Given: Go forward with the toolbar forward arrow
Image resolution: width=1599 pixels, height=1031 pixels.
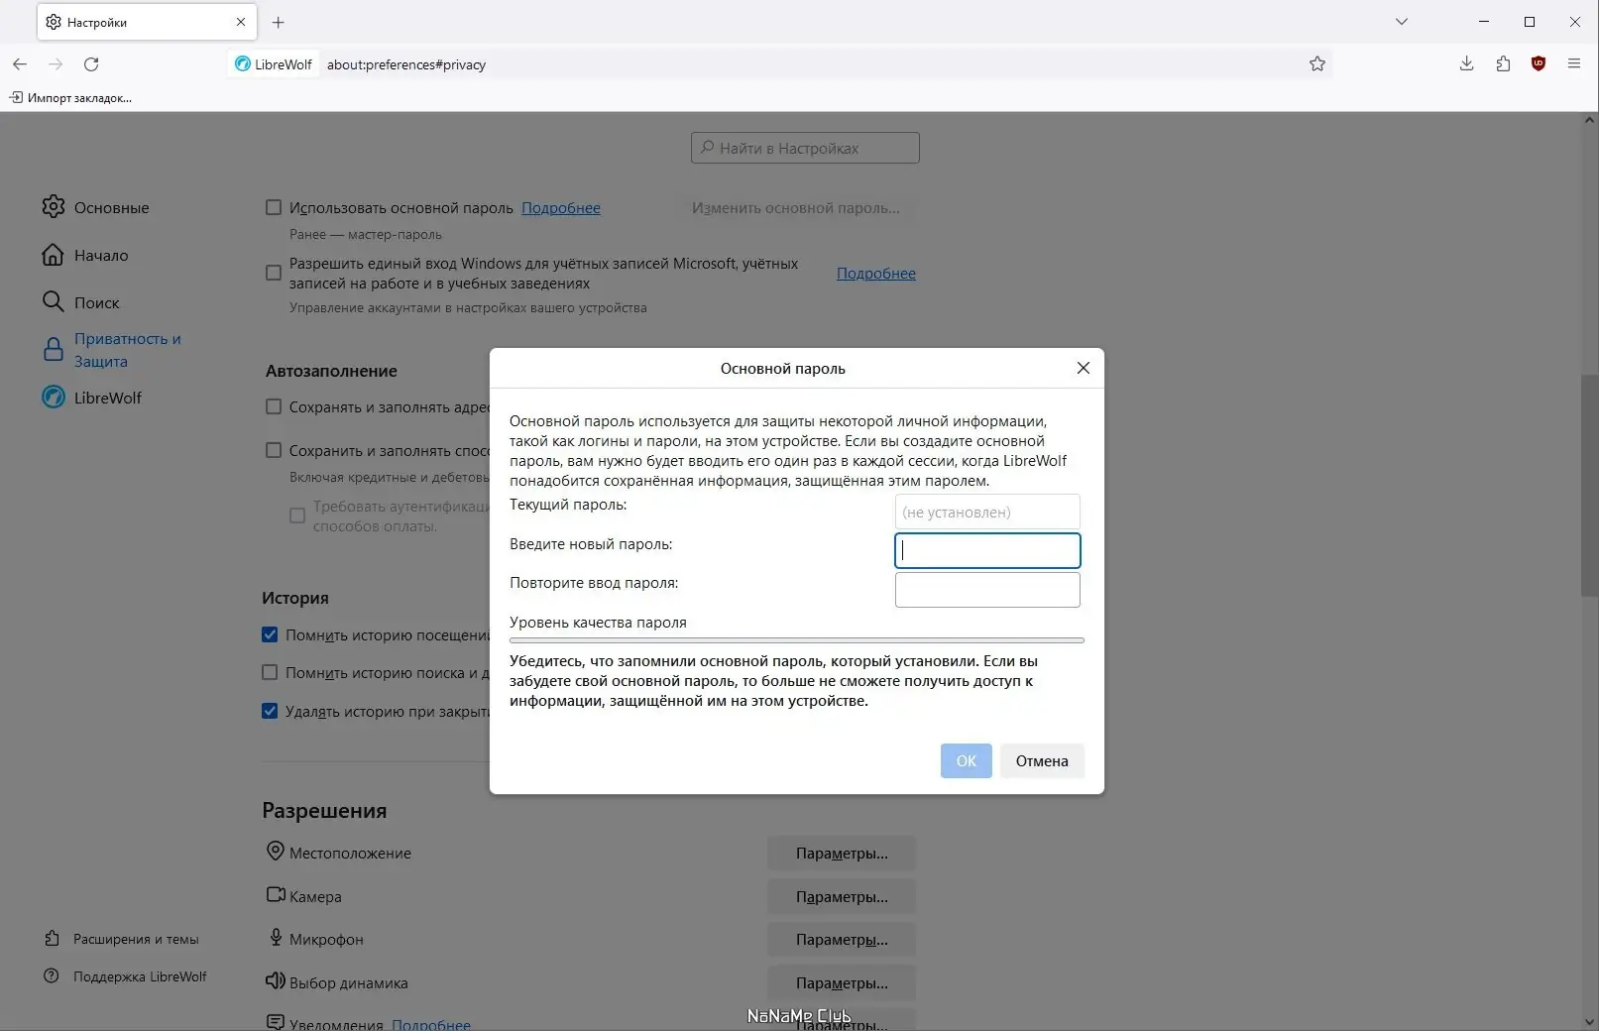Looking at the screenshot, I should tap(56, 64).
